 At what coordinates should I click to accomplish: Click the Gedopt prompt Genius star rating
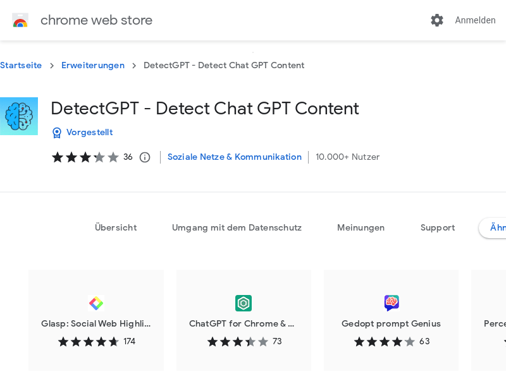coord(385,342)
